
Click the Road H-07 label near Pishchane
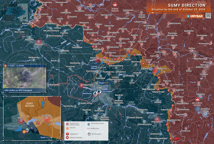point(104,83)
